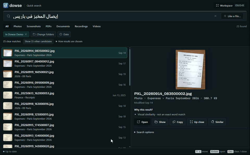Click the Change folders button
250x155 pixels.
pos(43,34)
